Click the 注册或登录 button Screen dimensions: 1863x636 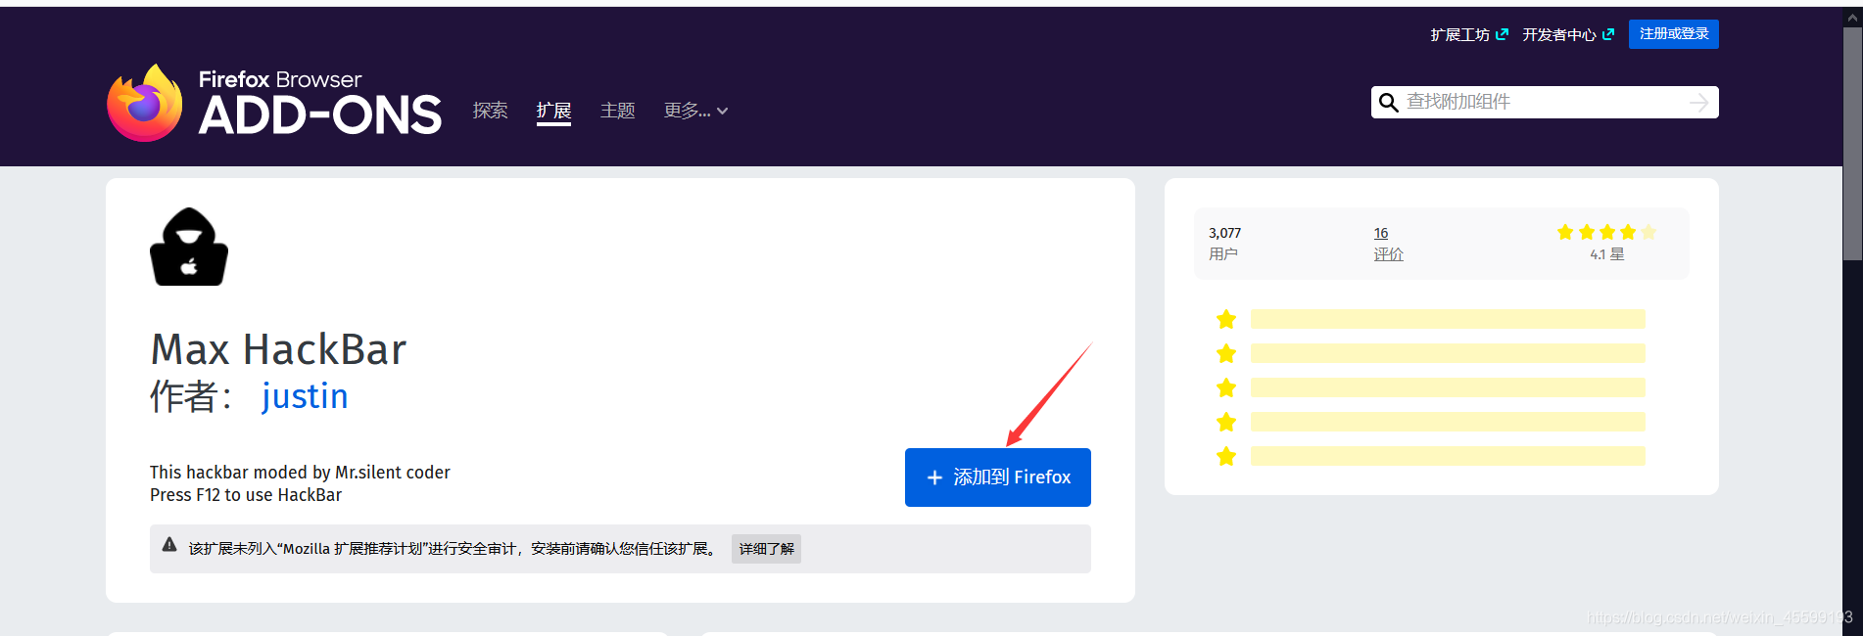pos(1674,34)
